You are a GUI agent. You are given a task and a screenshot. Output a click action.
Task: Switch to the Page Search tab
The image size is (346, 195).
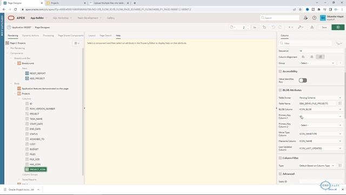pyautogui.click(x=105, y=36)
